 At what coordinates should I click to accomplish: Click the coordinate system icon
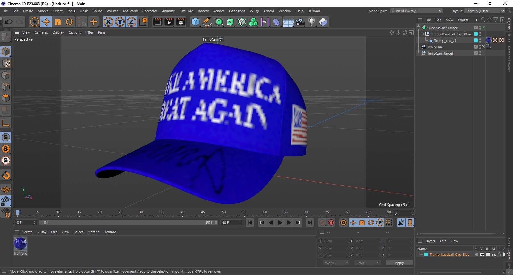point(144,22)
